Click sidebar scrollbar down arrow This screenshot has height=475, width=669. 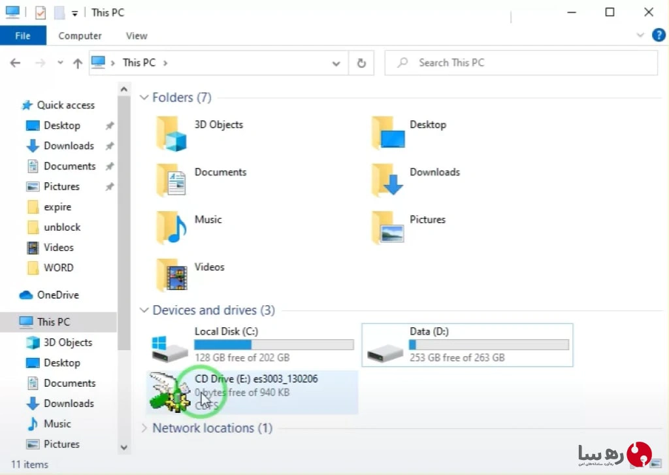coord(123,448)
